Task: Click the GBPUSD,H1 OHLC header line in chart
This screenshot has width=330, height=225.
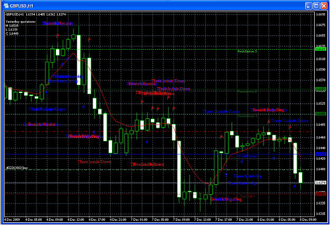Action: coord(35,14)
